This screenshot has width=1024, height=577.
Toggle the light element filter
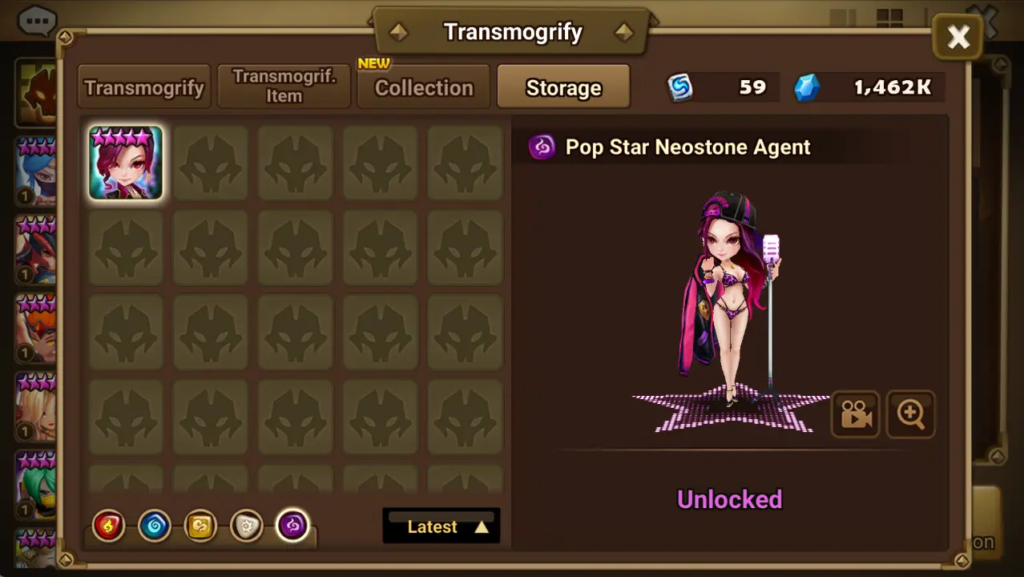247,527
